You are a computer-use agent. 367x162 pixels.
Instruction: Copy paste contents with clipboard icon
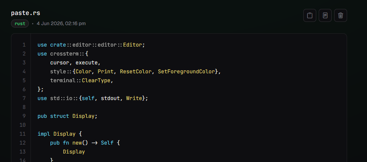310,15
